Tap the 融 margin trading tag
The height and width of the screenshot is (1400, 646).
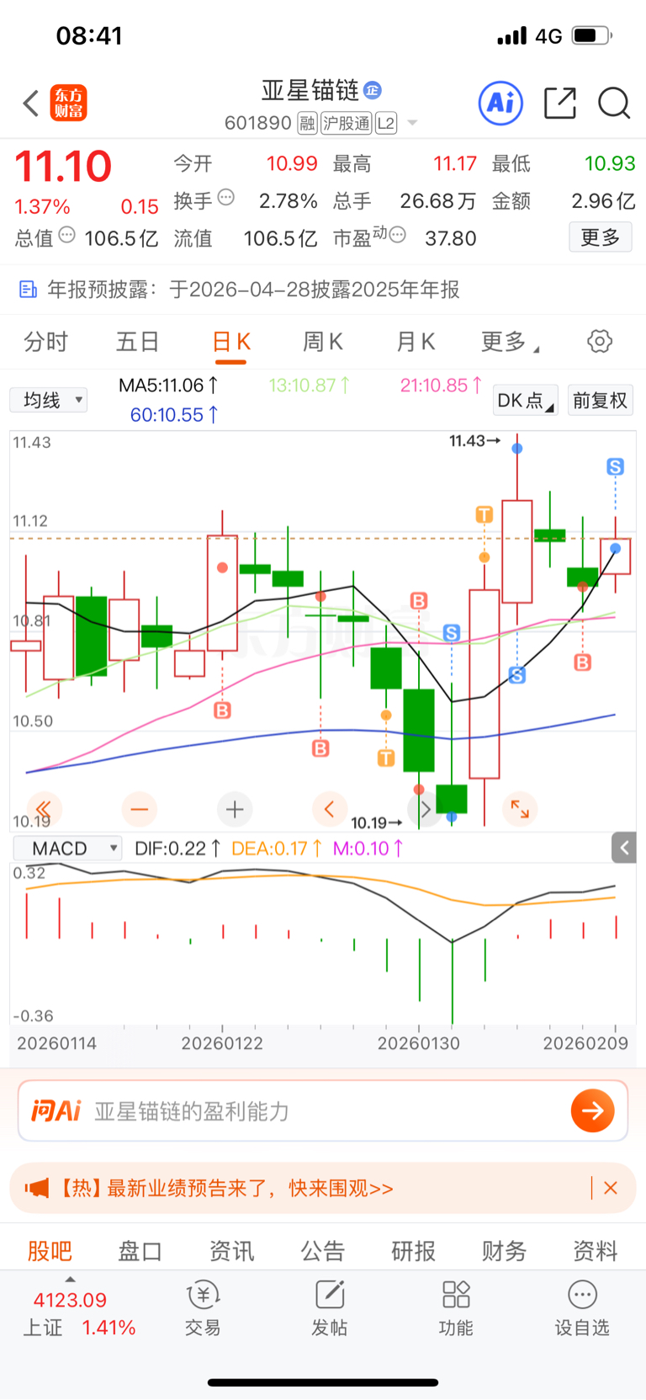click(307, 123)
